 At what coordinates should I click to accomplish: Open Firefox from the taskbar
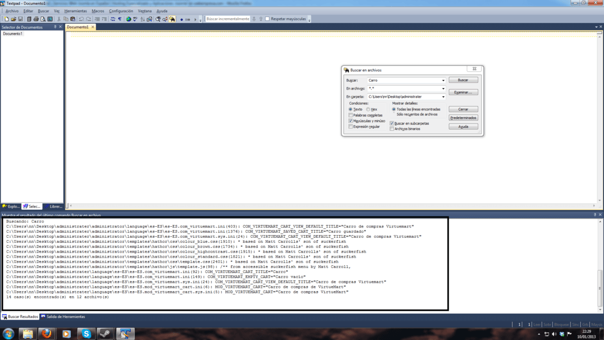(47, 333)
